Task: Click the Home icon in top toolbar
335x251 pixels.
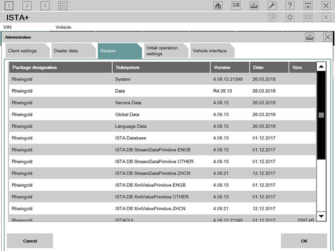Action: 218,6
